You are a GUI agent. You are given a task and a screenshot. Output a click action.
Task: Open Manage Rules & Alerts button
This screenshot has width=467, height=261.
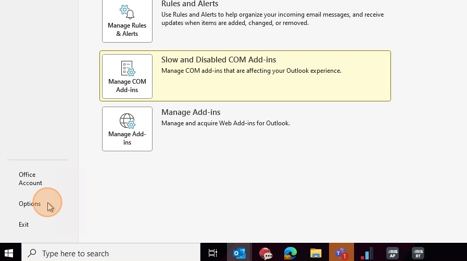(x=127, y=21)
